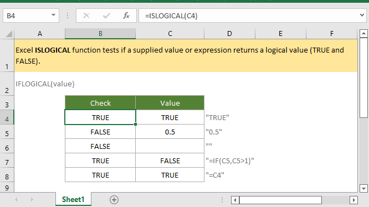
Task: Select cell B8 containing TRUE
Action: 100,174
